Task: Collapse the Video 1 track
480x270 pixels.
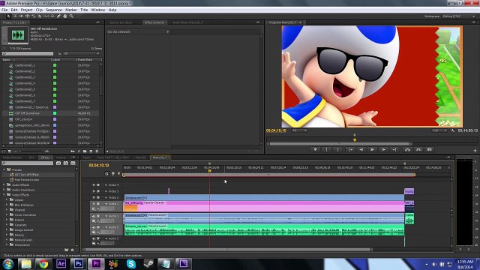Action: tap(106, 203)
